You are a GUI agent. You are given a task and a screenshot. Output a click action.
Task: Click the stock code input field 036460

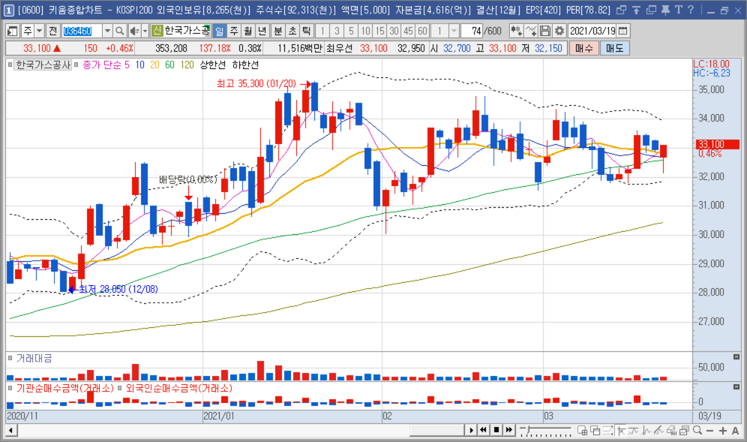pos(82,31)
